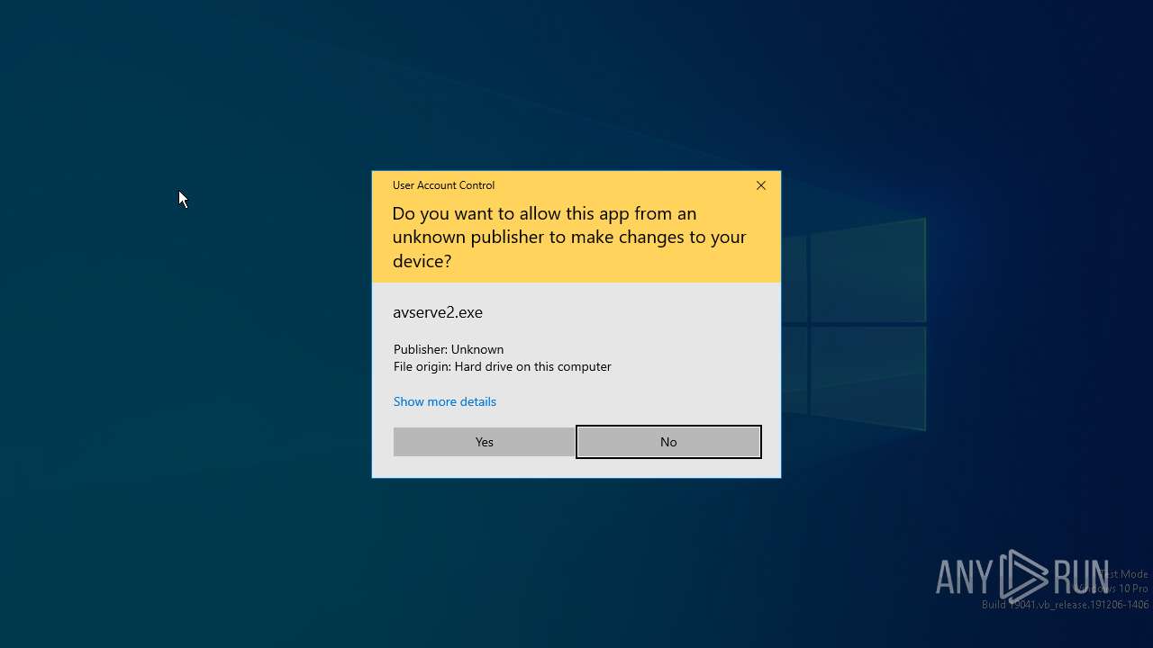
Task: Click the unknown publisher question heading
Action: pyautogui.click(x=569, y=237)
